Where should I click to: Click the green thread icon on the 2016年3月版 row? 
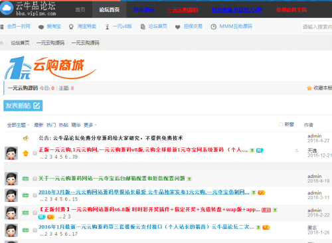[26, 195]
